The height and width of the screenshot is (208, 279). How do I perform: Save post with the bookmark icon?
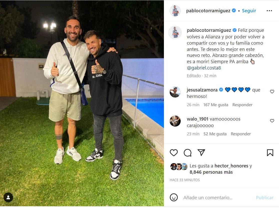(270, 153)
